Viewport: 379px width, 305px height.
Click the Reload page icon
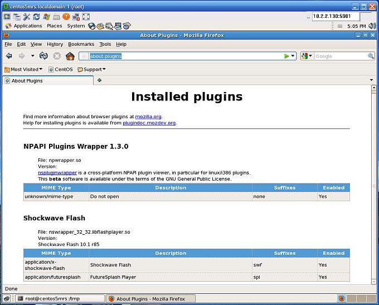click(43, 56)
